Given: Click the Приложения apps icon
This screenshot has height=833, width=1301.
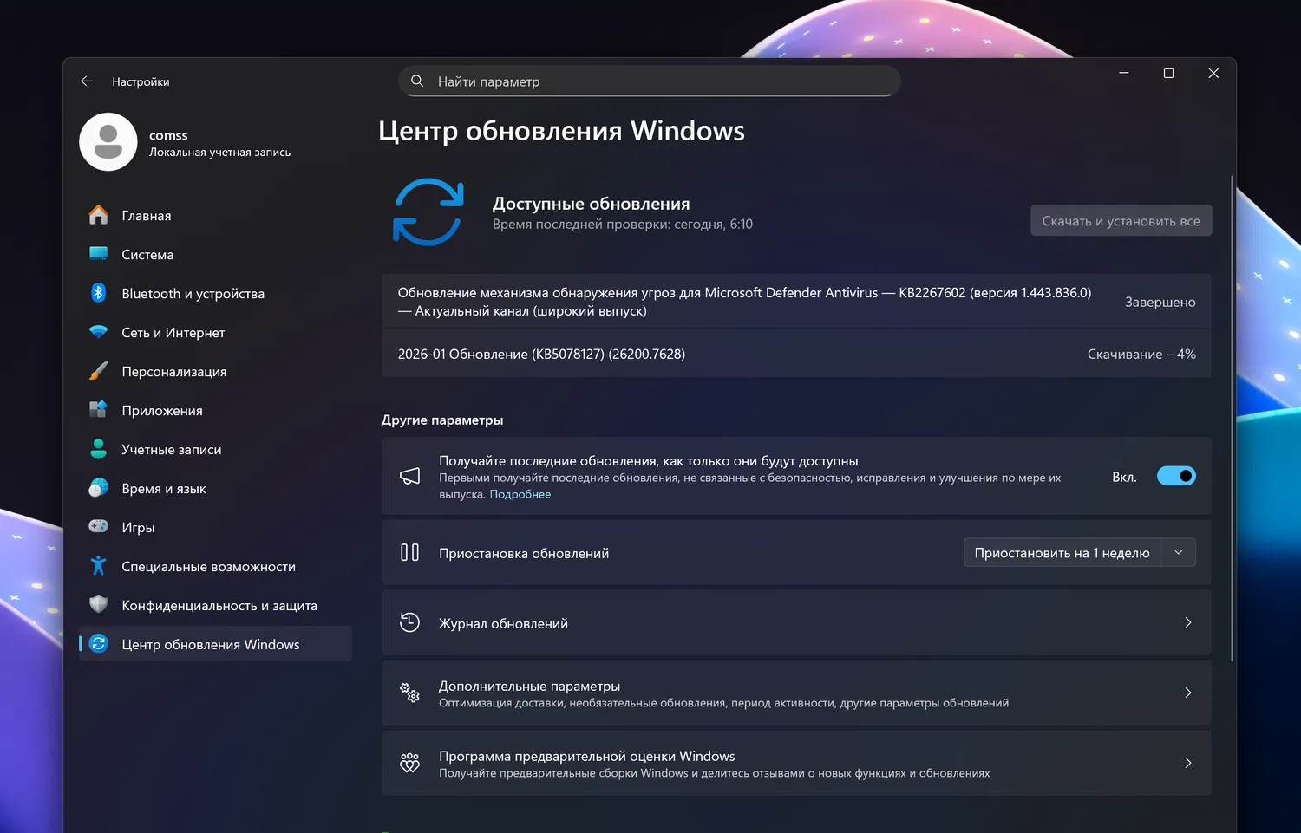Looking at the screenshot, I should (99, 410).
